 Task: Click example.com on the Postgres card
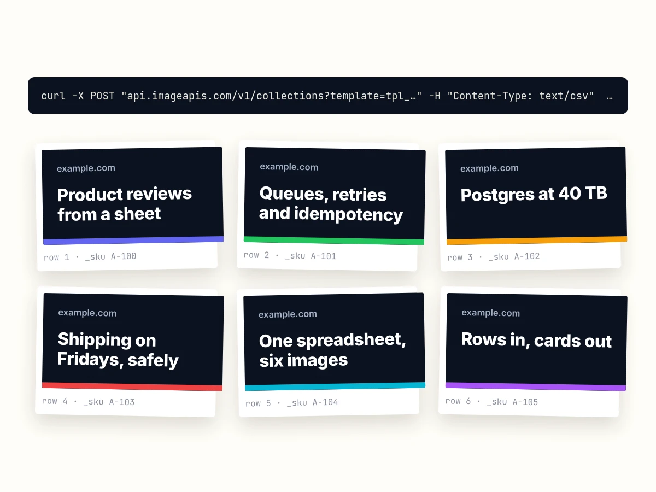click(x=489, y=168)
